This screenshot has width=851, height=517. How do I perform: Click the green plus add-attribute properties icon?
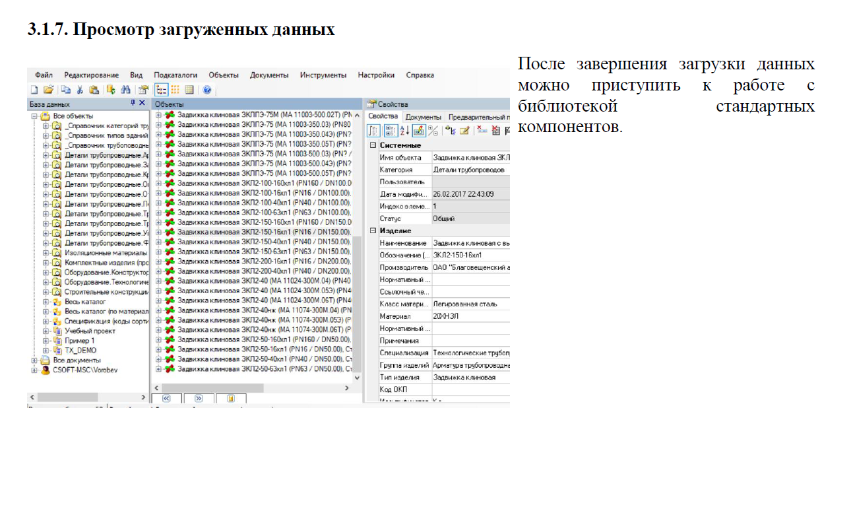coord(451,130)
